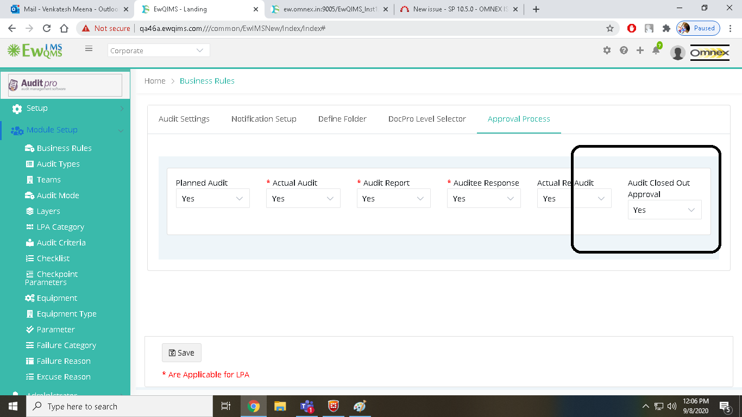The width and height of the screenshot is (742, 417).
Task: Click the Windows Start button
Action: 13,406
